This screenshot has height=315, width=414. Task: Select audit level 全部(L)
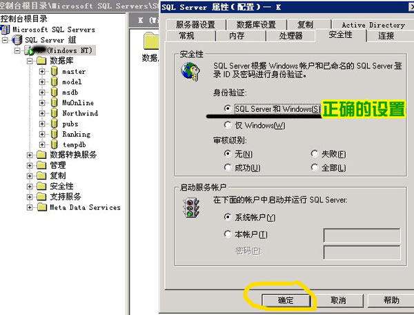tap(314, 167)
